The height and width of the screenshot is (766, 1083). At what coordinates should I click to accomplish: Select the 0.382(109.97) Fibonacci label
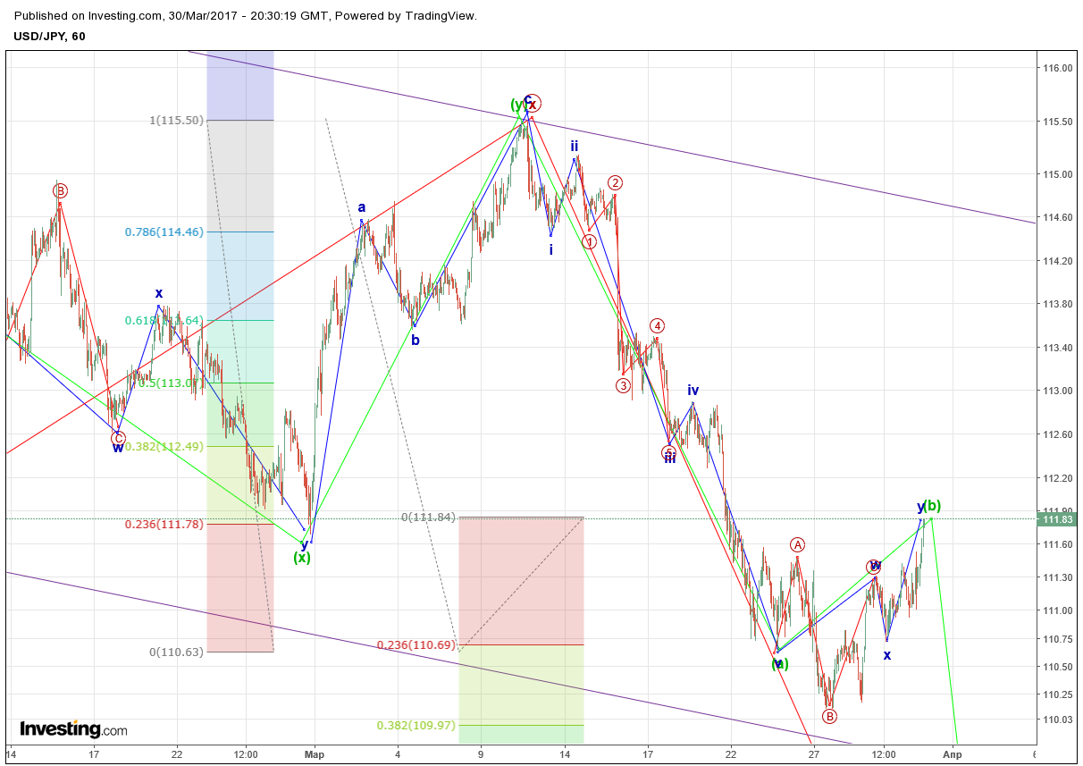[416, 725]
